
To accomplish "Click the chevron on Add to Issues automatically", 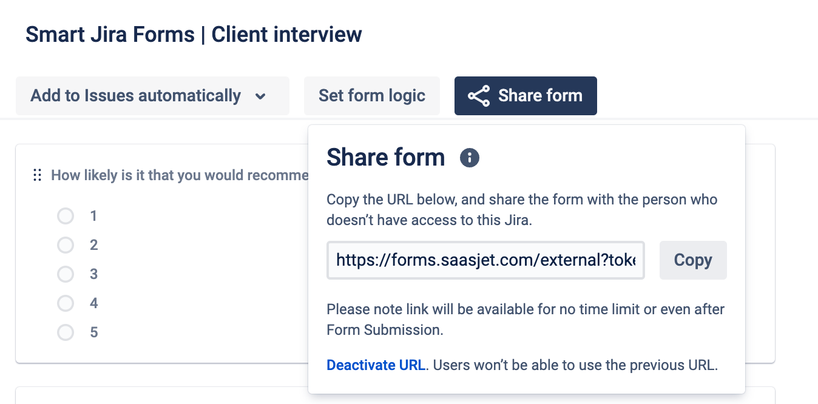I will click(x=261, y=96).
